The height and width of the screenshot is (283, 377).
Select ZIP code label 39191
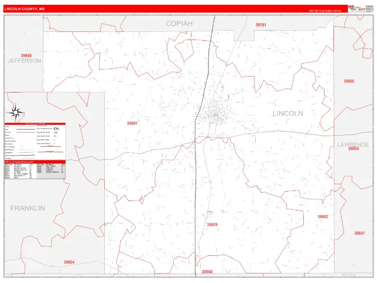260,25
